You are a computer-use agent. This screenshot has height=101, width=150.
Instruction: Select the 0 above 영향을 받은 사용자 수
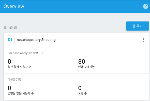pos(9,88)
